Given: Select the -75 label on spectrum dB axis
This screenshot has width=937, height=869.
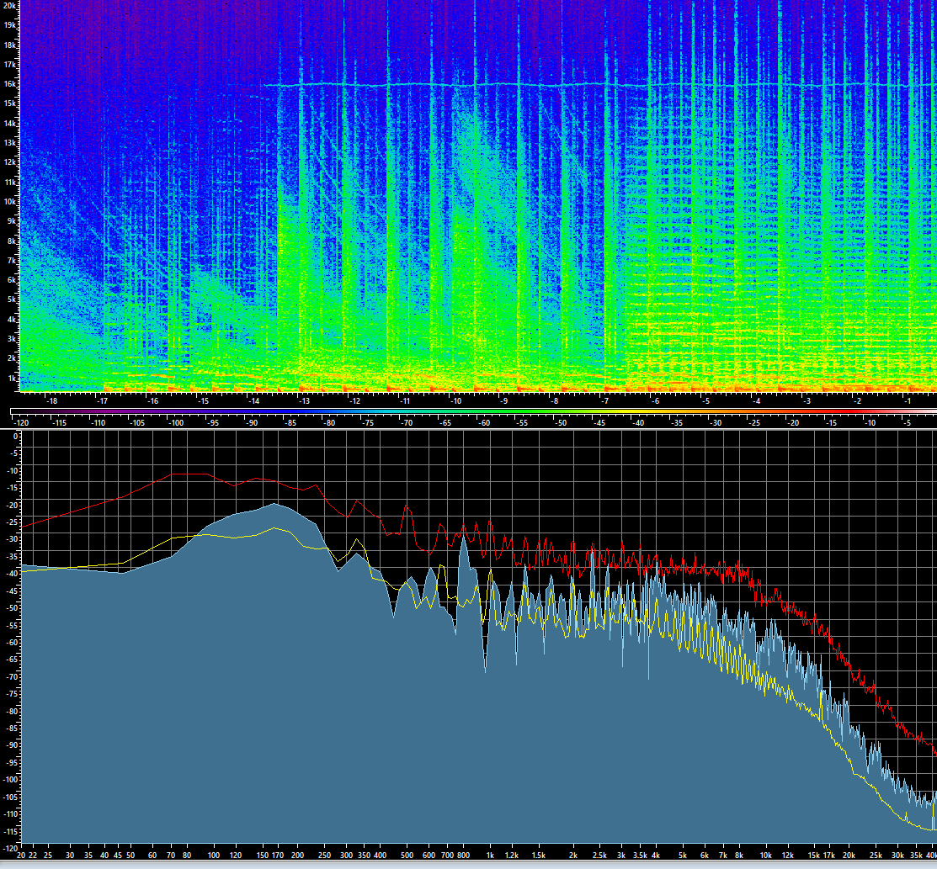Looking at the screenshot, I should [13, 694].
